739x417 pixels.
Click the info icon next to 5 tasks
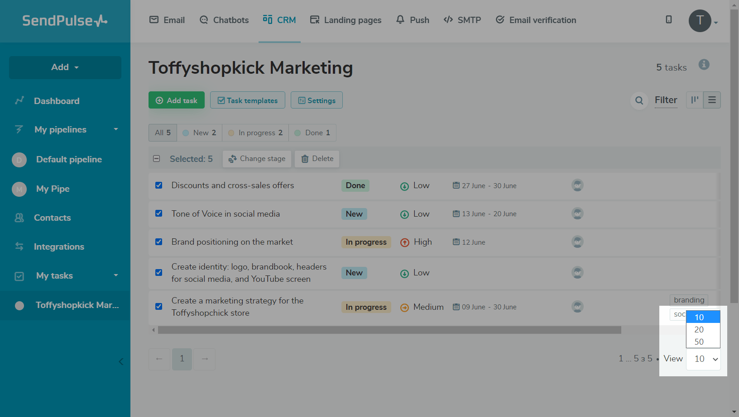pos(704,64)
